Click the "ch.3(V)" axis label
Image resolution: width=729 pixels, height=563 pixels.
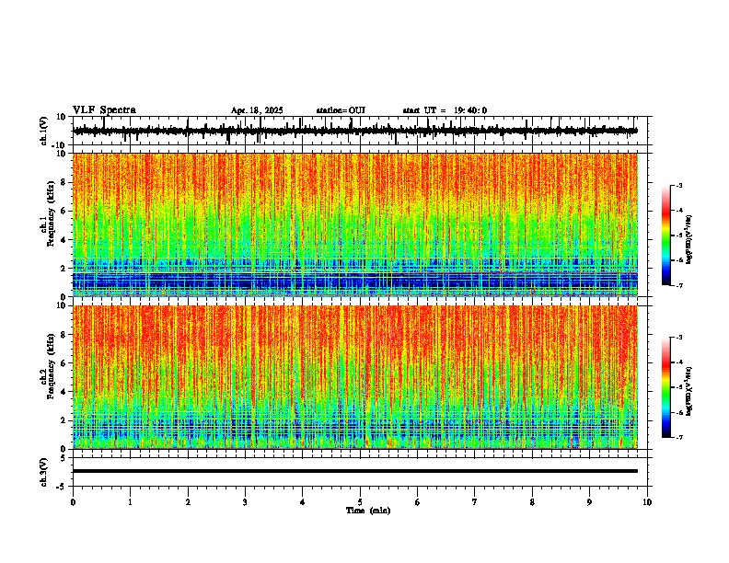44,472
